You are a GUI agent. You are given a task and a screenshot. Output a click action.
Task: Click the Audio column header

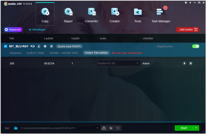(x=103, y=38)
